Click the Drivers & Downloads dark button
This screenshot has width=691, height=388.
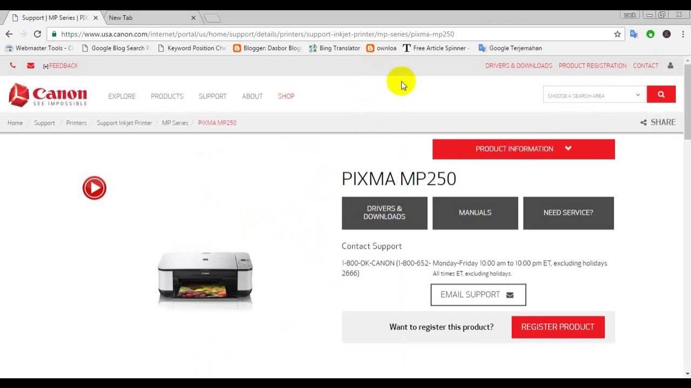(384, 213)
